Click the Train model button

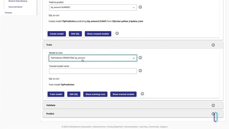pos(56,94)
